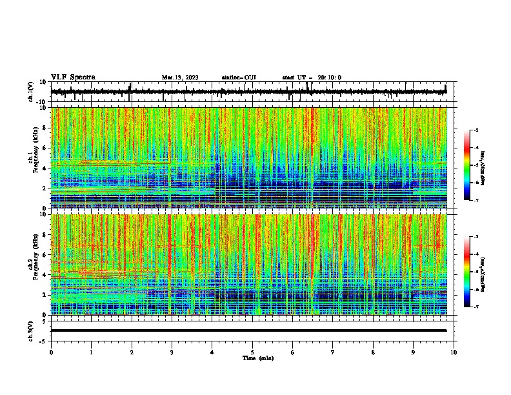Click inside the ch.1 spectrogram panel
This screenshot has height=395, width=511.
249,157
